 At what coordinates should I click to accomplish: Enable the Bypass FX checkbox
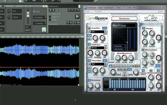(50, 17)
